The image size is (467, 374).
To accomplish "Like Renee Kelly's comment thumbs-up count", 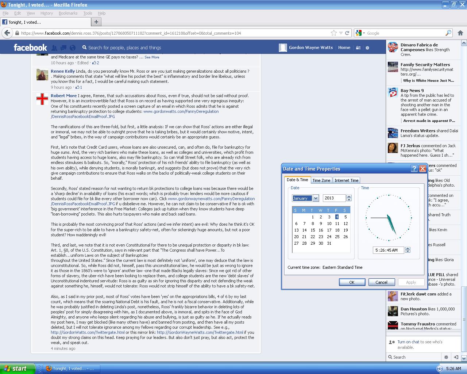I will click(x=78, y=87).
